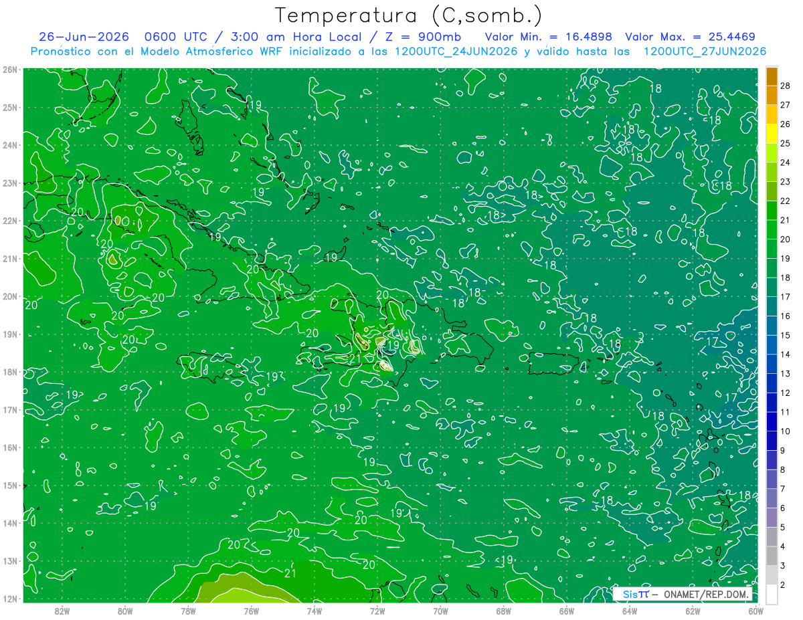Click the "Valor Min. = 16.4898" readout
Viewport: 803px width, 620px height.
548,37
